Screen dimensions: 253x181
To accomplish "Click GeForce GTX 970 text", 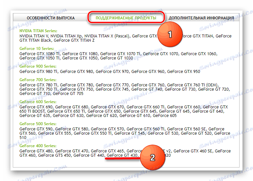I will [112, 72].
